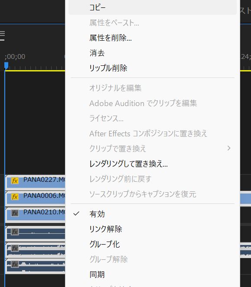Click gray fx badge on PANA0210 clip

15,213
